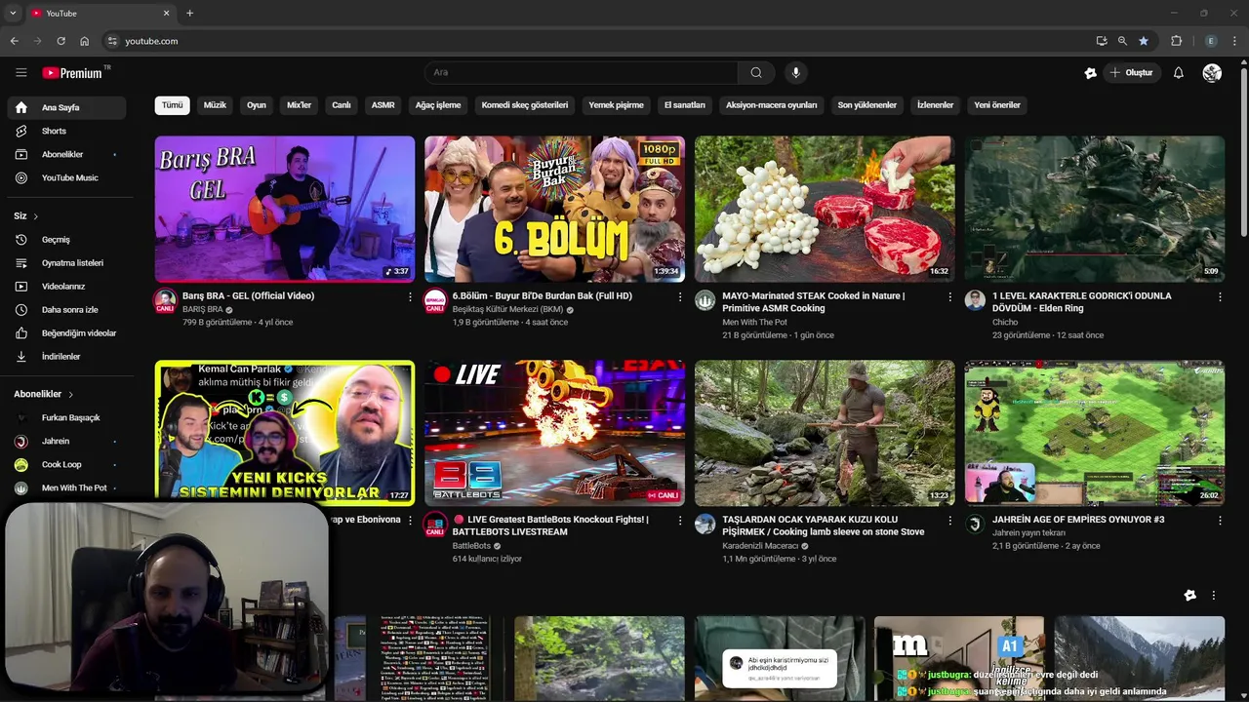Expand the Siz section chevron

point(36,216)
